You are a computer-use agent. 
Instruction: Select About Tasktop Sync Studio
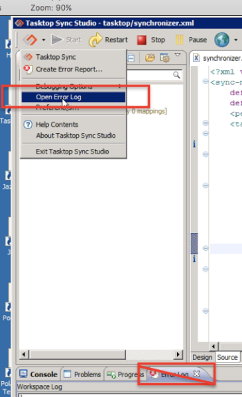pos(76,136)
